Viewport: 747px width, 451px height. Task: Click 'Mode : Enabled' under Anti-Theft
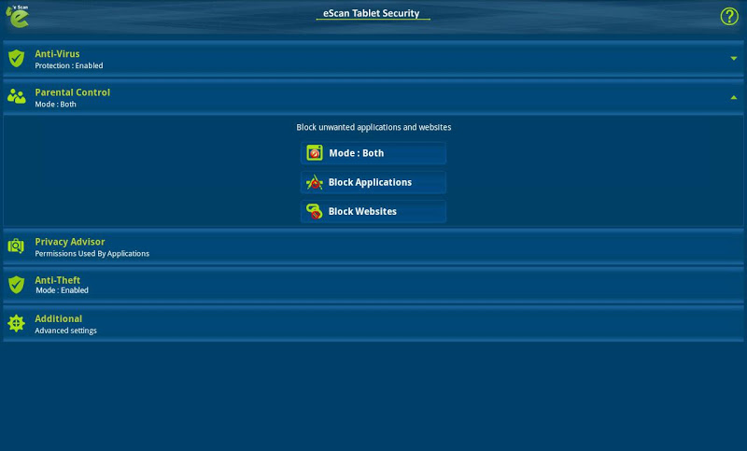[62, 290]
